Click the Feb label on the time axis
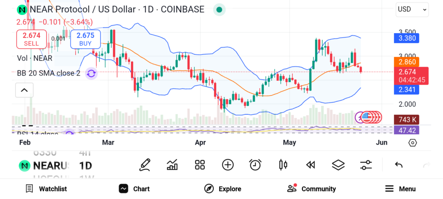This screenshot has width=443, height=199. point(25,142)
